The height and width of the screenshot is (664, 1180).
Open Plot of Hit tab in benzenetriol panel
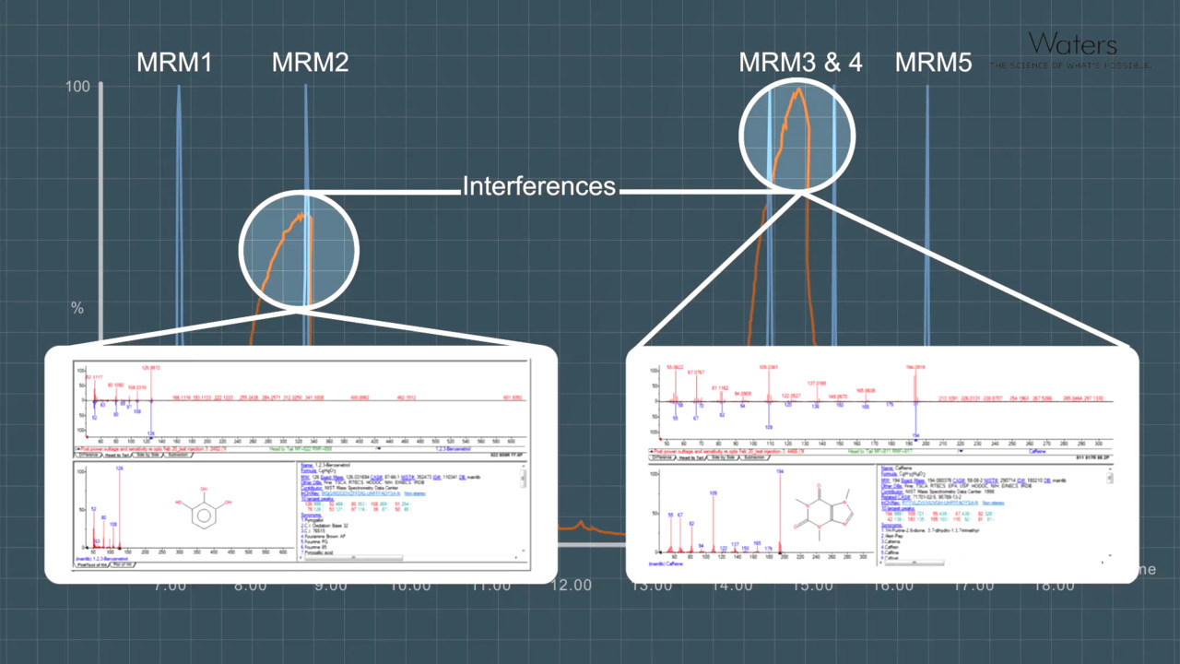(121, 564)
